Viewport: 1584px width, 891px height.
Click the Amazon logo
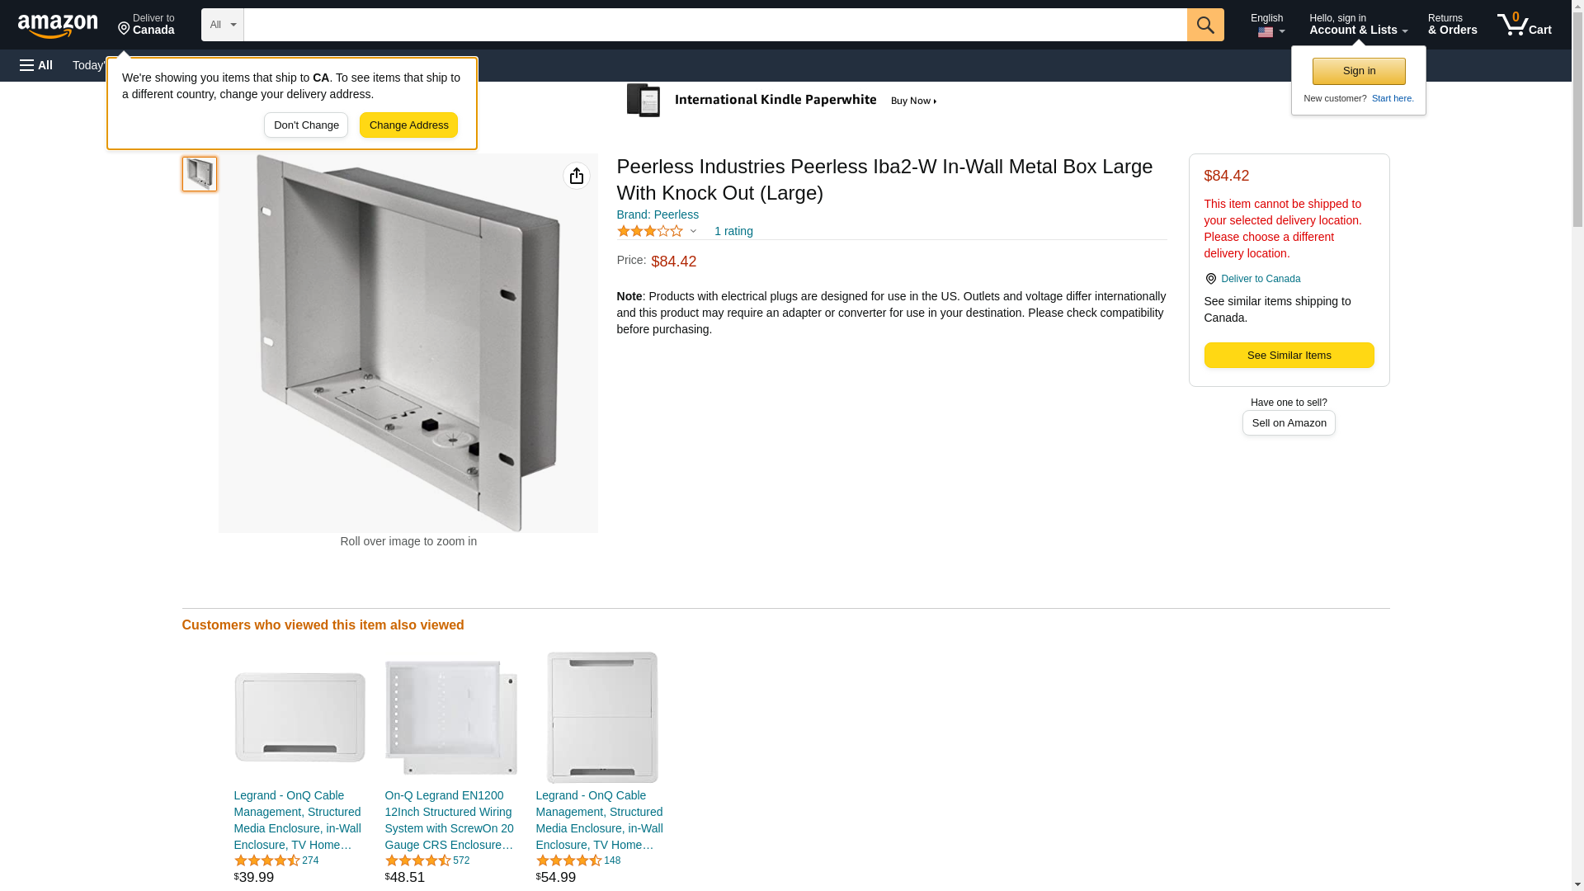pyautogui.click(x=58, y=26)
